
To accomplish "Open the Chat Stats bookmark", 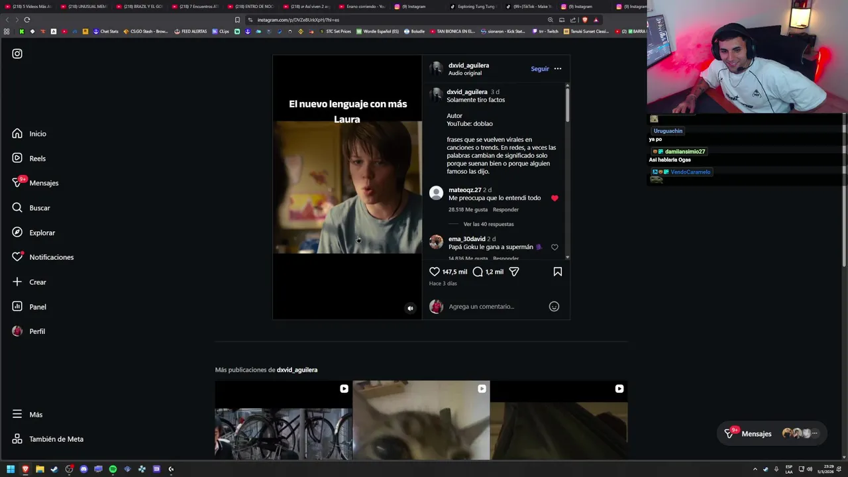I will [105, 31].
